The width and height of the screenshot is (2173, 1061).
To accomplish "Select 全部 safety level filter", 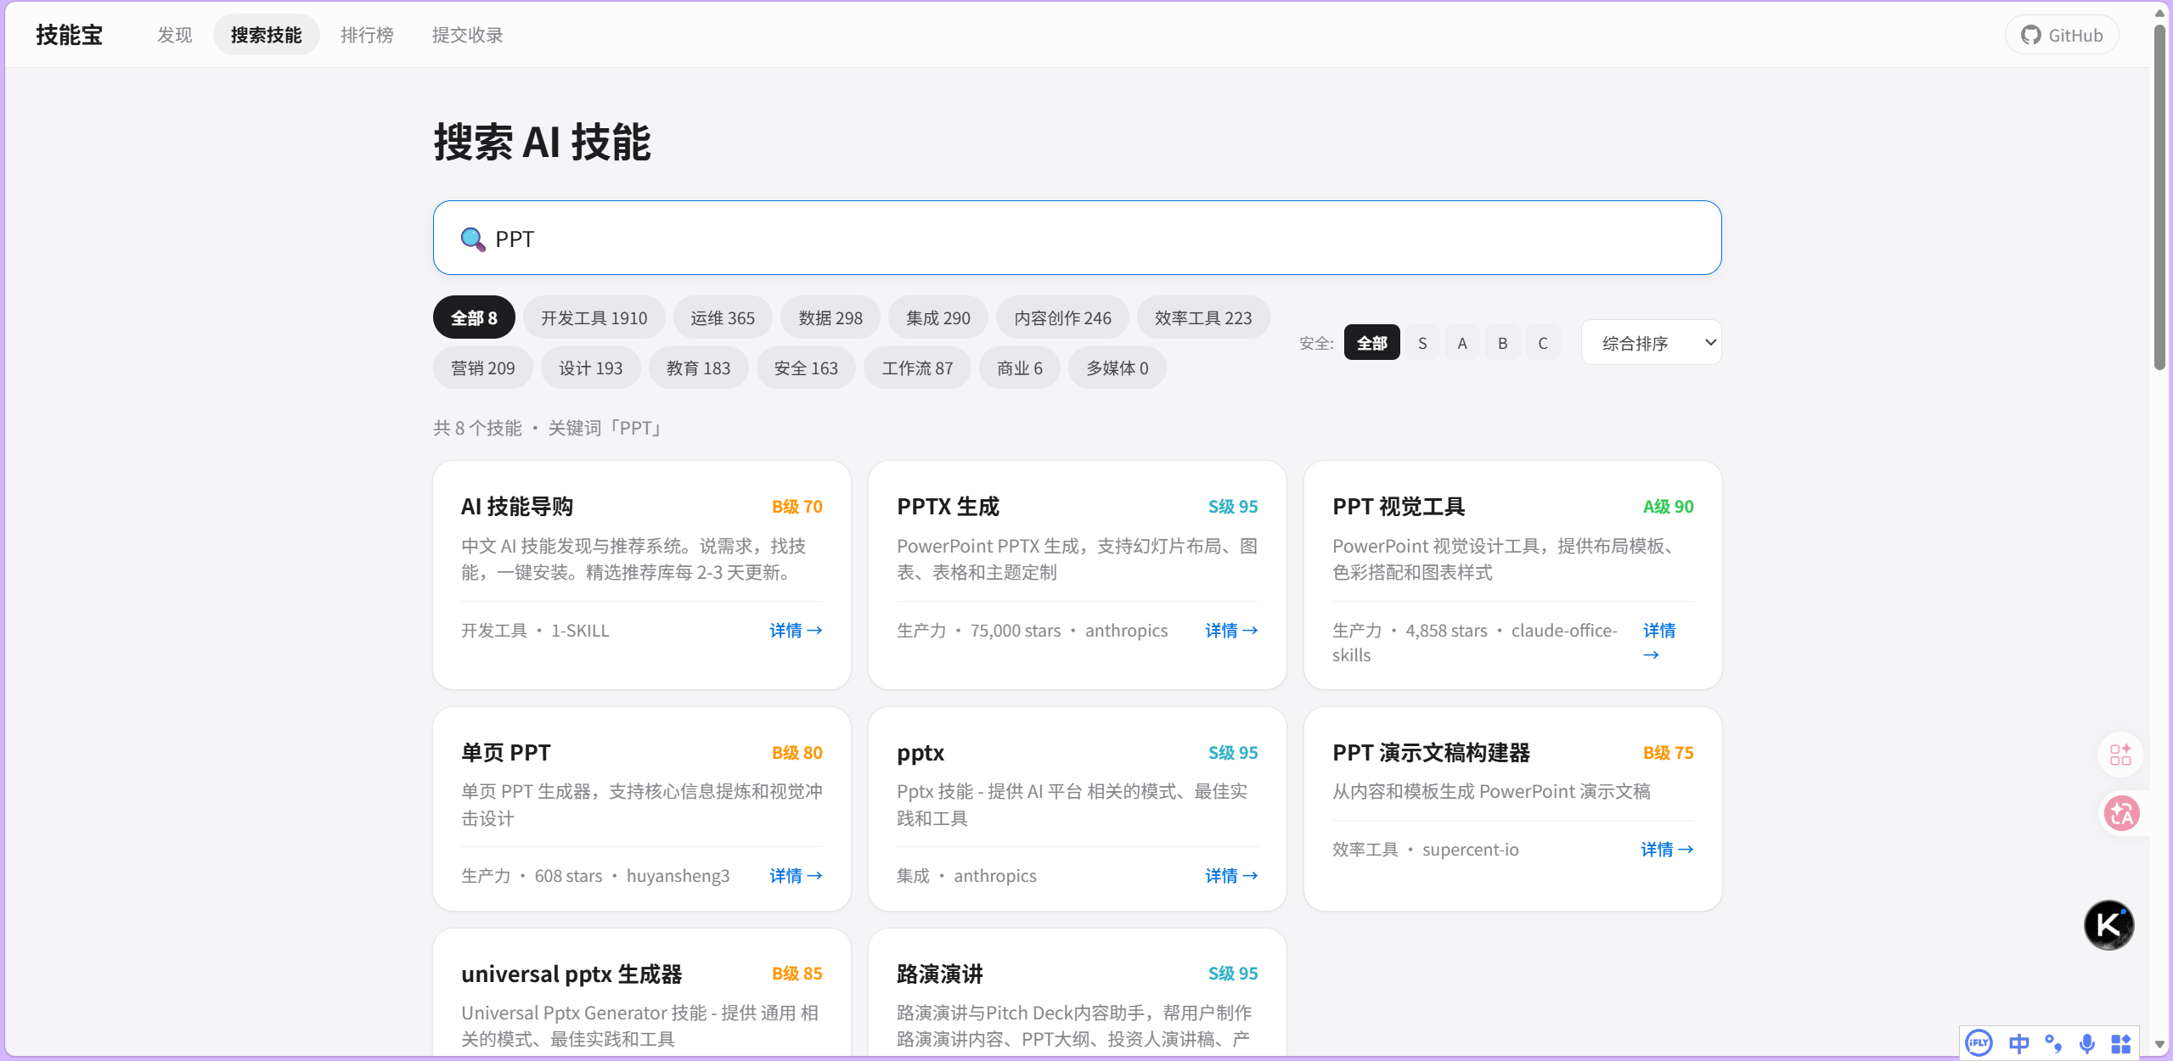I will pos(1371,343).
